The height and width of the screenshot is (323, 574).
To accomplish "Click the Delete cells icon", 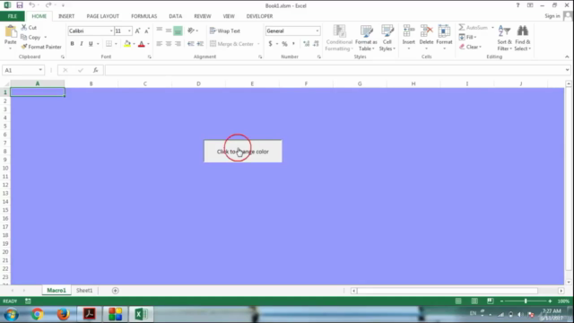I will click(426, 31).
